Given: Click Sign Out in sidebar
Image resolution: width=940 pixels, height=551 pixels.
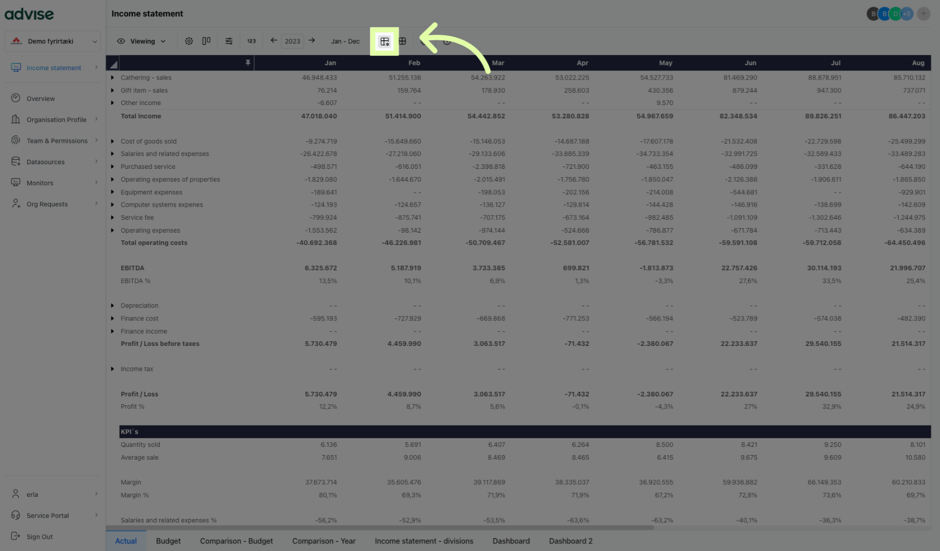Looking at the screenshot, I should (x=39, y=537).
